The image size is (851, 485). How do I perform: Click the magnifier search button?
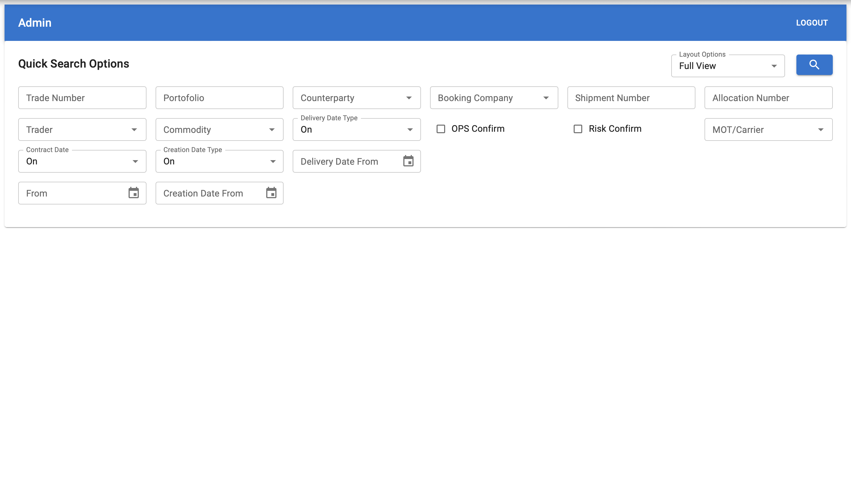tap(814, 65)
